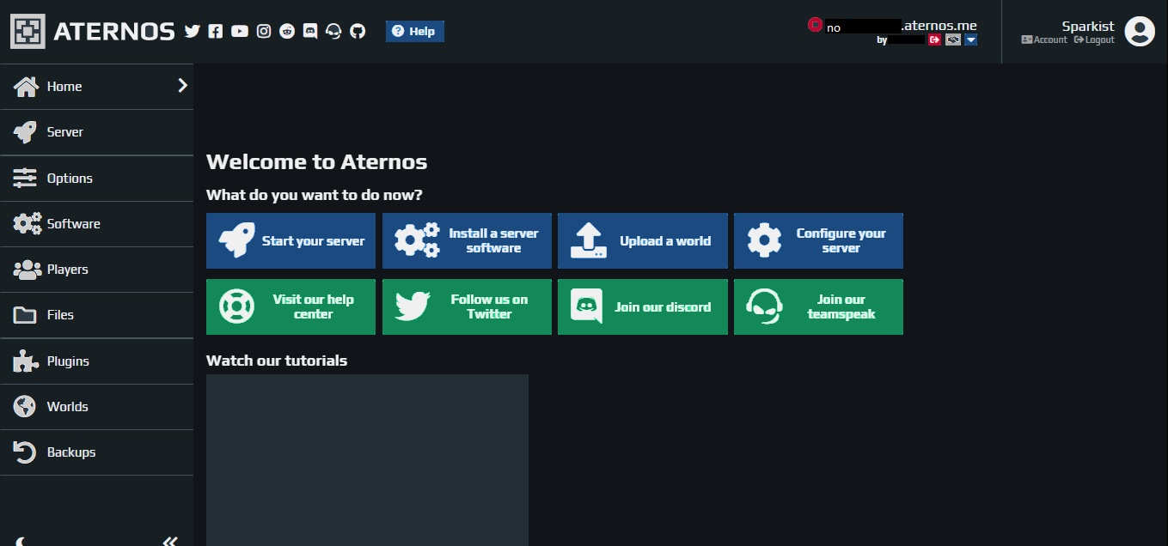Toggle dark mode with the moon icon
This screenshot has height=546, width=1168.
coord(21,540)
